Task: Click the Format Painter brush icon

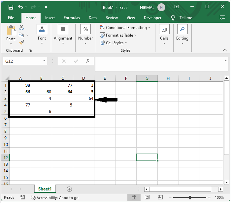Action: (21, 43)
